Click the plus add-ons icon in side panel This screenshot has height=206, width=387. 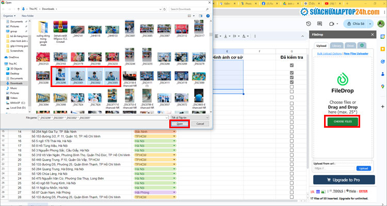tap(382, 107)
